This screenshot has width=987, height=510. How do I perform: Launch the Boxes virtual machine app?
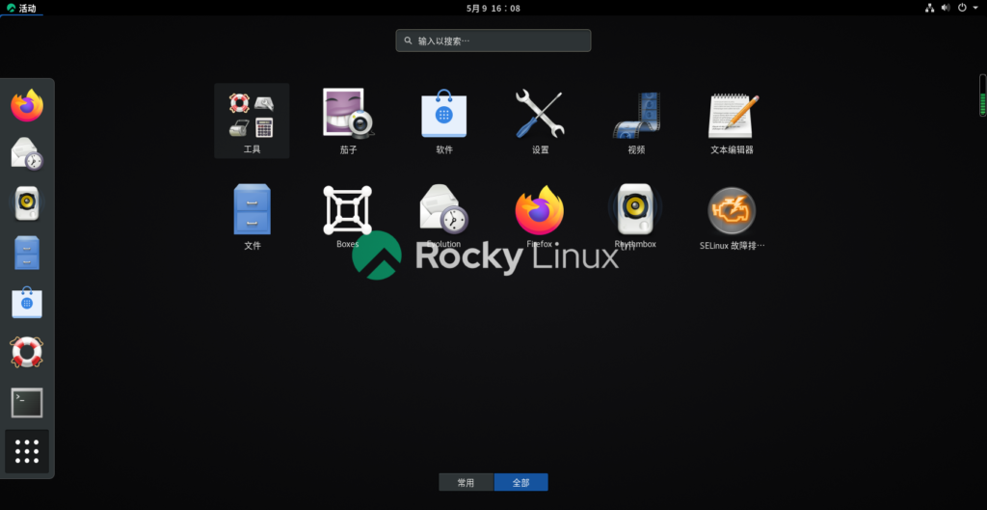(348, 217)
